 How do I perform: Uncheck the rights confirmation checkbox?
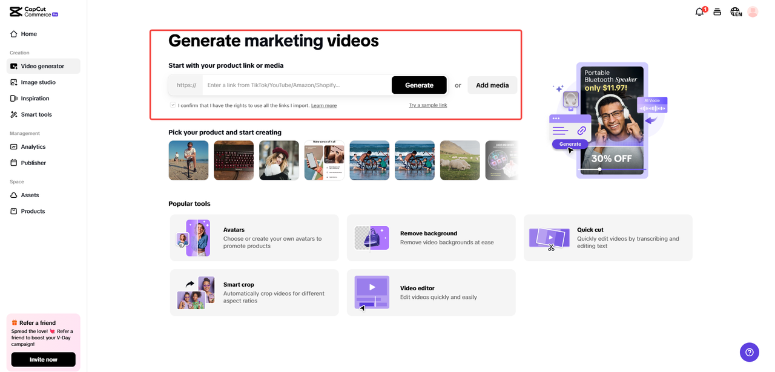click(x=173, y=105)
